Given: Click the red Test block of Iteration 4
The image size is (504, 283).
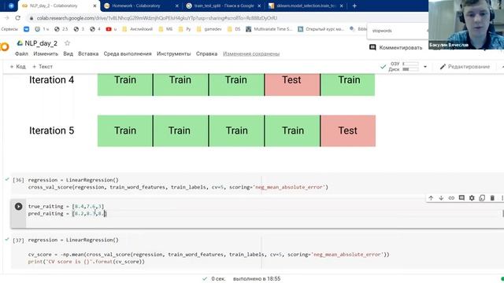Looking at the screenshot, I should [292, 84].
